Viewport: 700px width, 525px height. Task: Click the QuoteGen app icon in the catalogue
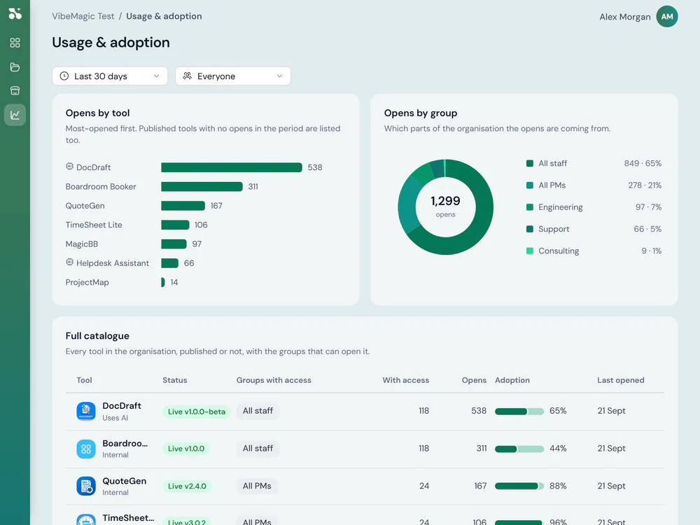click(x=85, y=486)
